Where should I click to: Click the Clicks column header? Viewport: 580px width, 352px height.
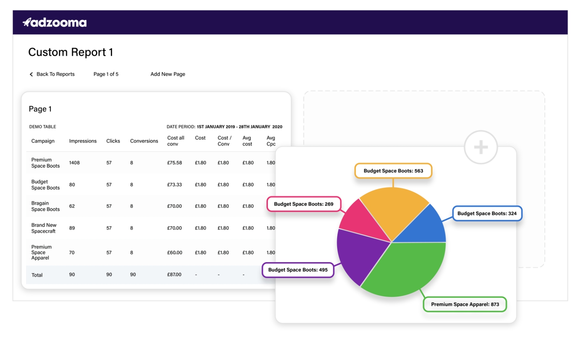point(113,141)
